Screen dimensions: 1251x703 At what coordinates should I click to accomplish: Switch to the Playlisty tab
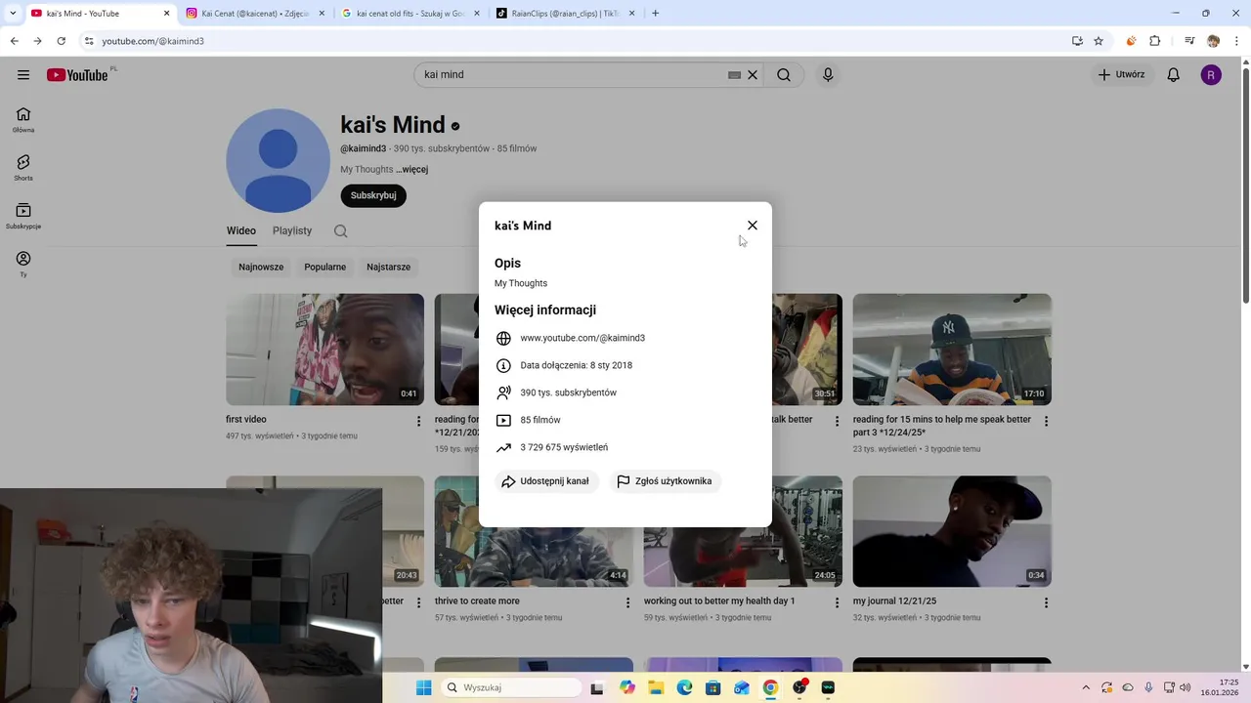(x=292, y=230)
